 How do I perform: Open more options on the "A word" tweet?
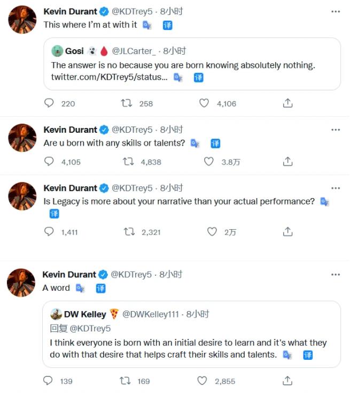tap(335, 275)
